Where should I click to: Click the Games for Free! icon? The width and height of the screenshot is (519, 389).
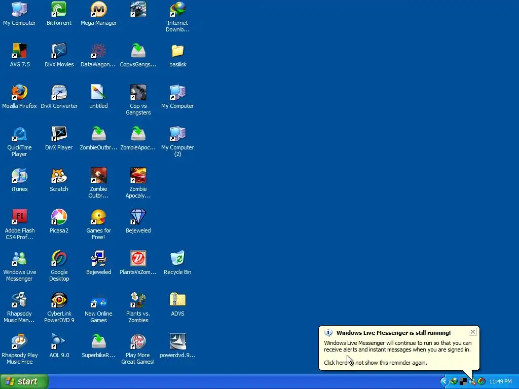pos(99,225)
